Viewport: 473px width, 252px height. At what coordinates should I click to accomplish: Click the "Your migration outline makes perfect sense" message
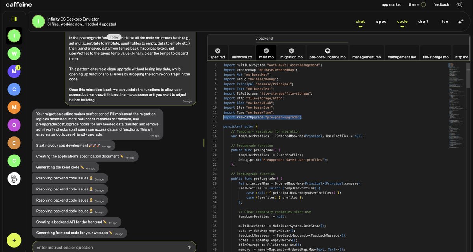tap(97, 123)
